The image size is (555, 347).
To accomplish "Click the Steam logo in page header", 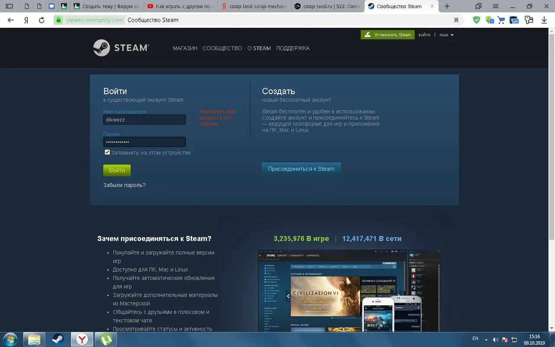I will click(x=121, y=48).
